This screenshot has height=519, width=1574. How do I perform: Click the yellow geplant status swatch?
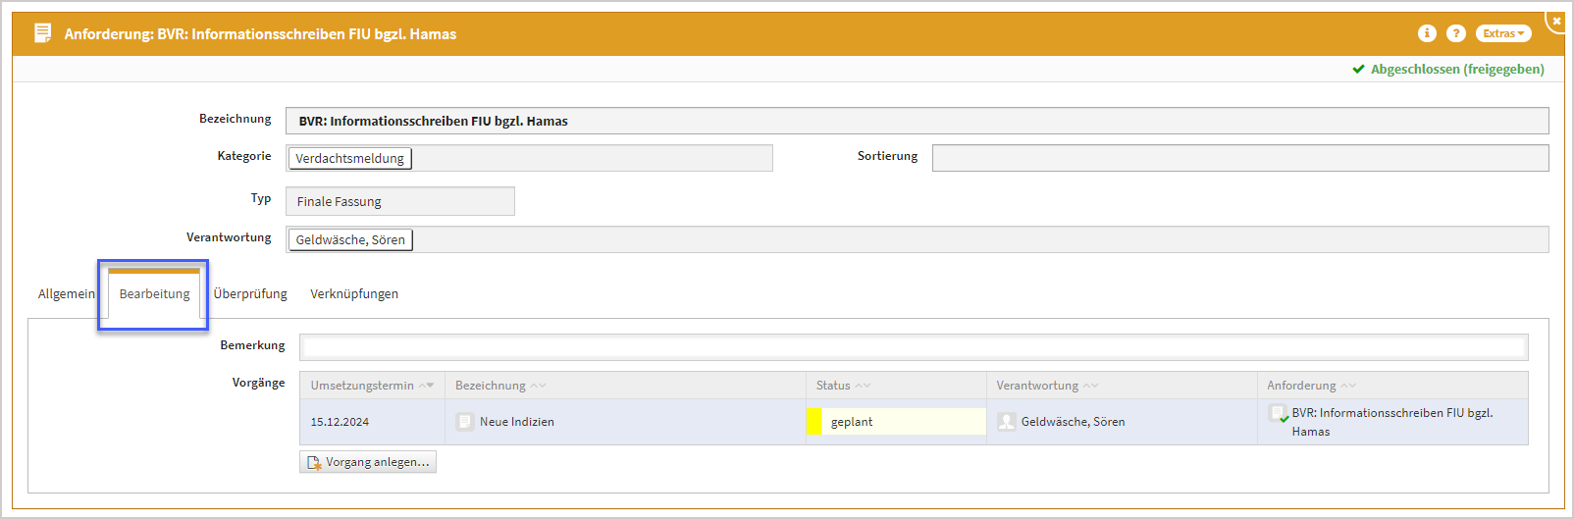[x=813, y=422]
